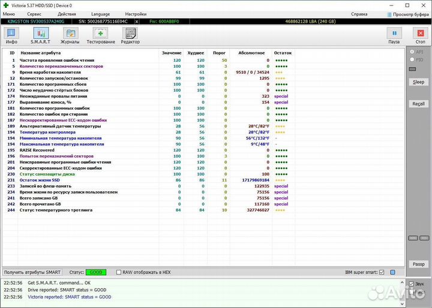The image size is (432, 308).
Task: Open the Тестирование surface test view
Action: (x=100, y=35)
